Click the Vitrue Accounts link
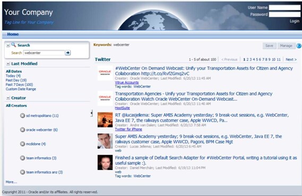Screen dimensions: 302x196 tap(127, 82)
